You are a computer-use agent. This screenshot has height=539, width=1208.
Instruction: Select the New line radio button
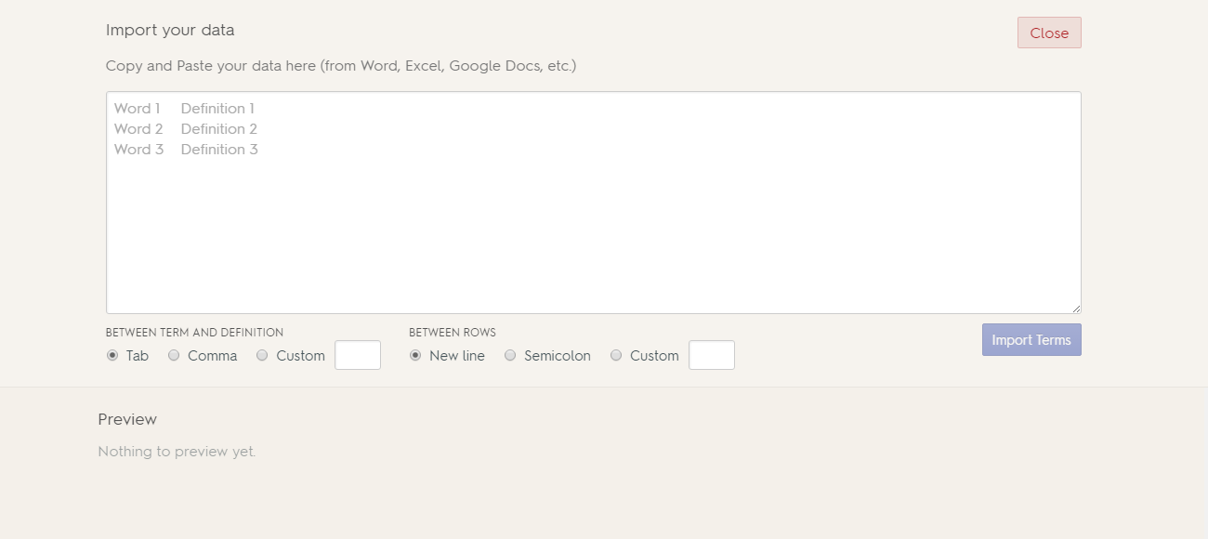coord(415,355)
